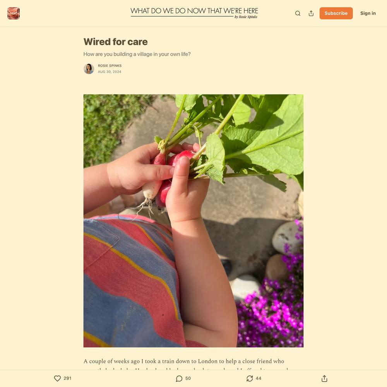Viewport: 387px width, 387px height.
Task: Open the publication title wordmark
Action: click(x=194, y=11)
